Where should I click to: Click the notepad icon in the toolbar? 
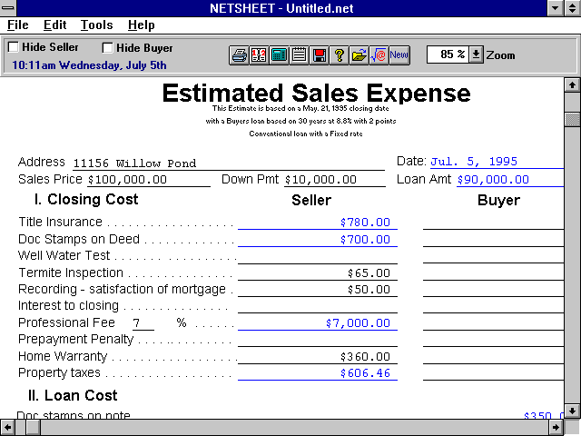299,54
